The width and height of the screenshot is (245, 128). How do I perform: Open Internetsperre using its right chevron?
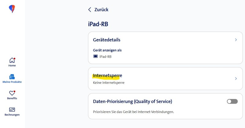coord(236,79)
